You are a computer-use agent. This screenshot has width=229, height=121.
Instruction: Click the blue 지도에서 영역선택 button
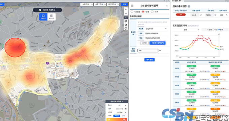coord(158,43)
